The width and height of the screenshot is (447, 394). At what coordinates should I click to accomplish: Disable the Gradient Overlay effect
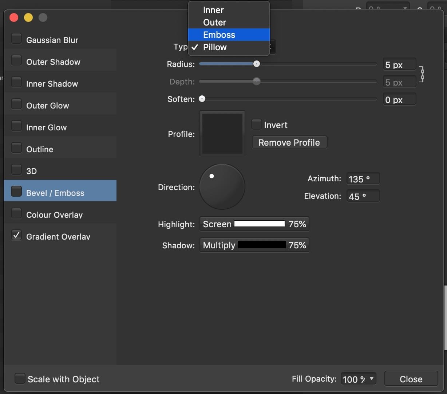click(x=16, y=235)
